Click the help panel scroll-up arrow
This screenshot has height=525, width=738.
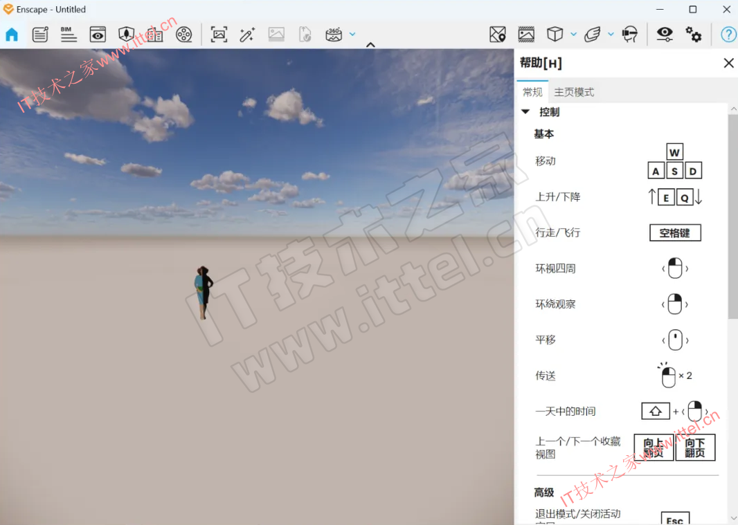[x=733, y=109]
